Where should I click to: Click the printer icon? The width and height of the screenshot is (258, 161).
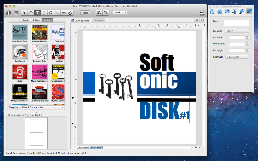click(202, 13)
